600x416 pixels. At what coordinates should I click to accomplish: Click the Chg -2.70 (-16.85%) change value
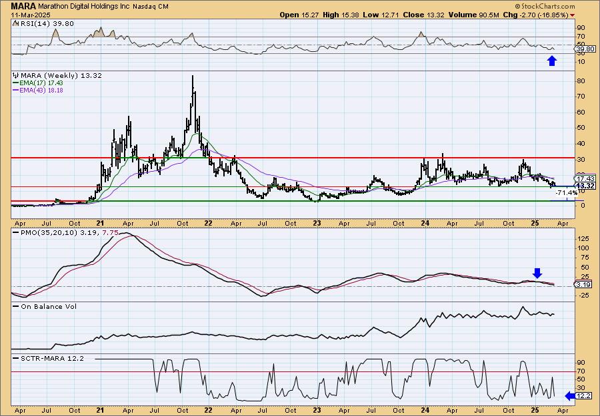[536, 15]
